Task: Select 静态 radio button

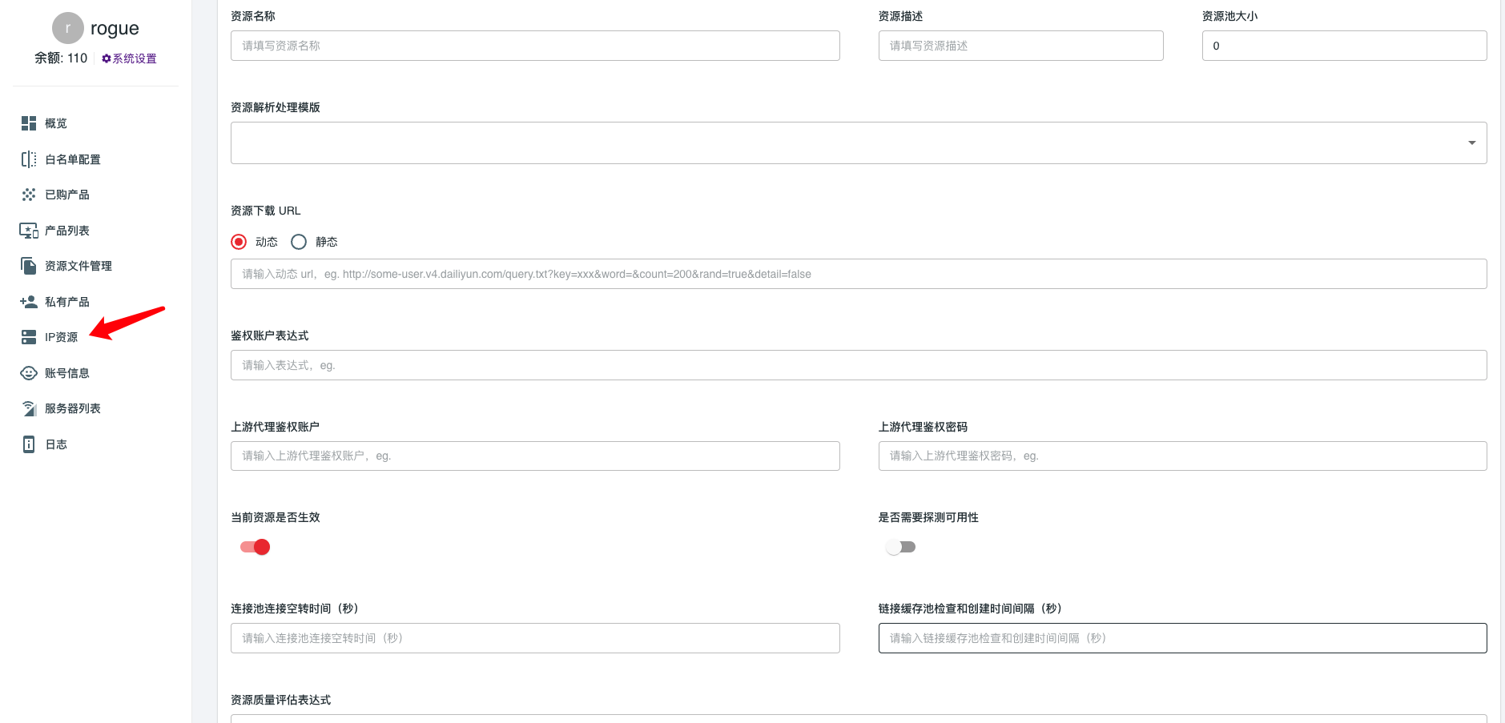Action: [x=299, y=242]
